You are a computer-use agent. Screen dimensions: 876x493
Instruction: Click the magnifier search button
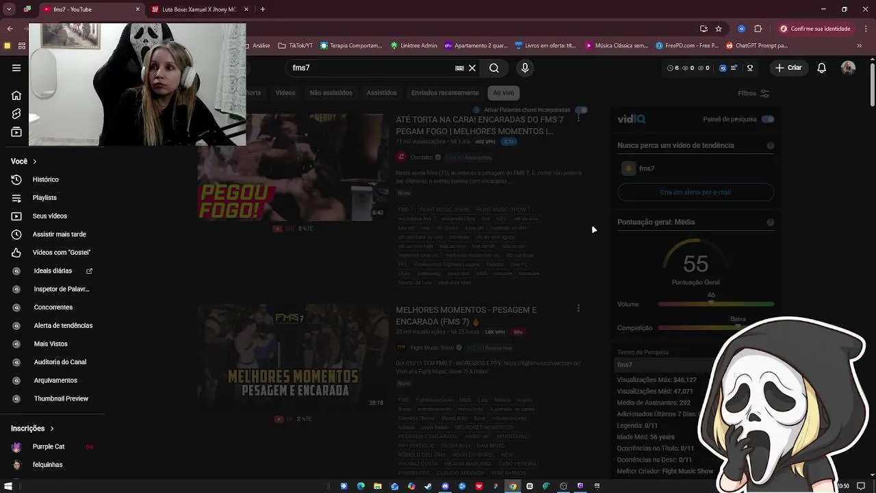pos(494,68)
